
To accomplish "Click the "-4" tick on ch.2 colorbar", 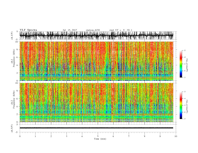I will (x=184, y=98).
